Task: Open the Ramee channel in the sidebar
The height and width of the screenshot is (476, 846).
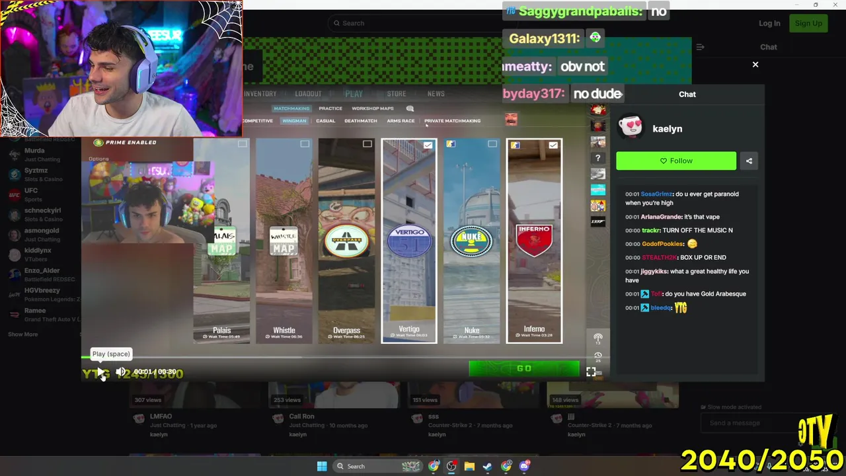Action: coord(43,315)
